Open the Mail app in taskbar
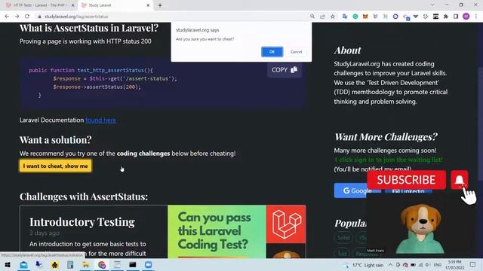The height and width of the screenshot is (271, 483). click(x=23, y=264)
